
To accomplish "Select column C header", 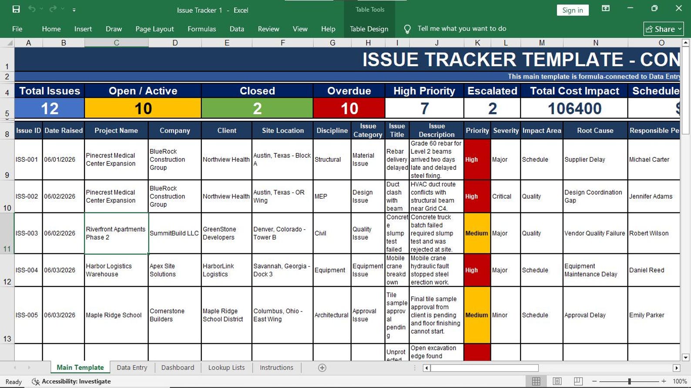I will pos(116,43).
